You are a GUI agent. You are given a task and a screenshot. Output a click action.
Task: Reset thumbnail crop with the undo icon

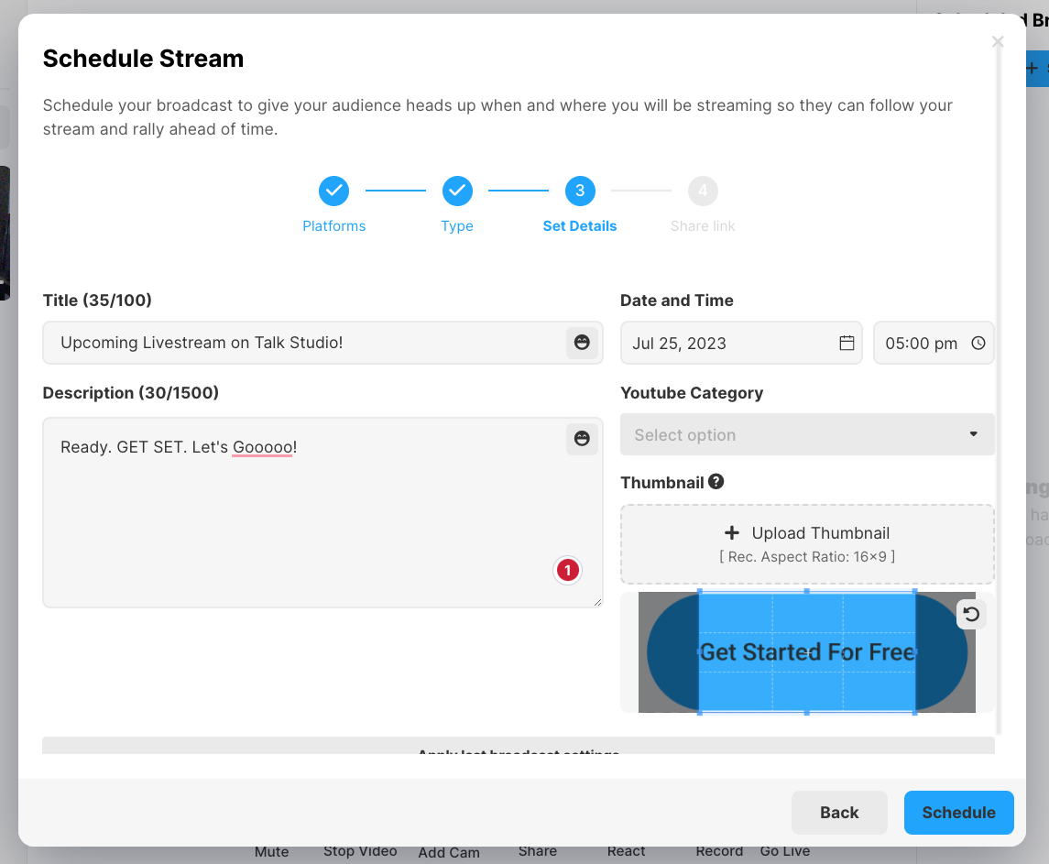pyautogui.click(x=971, y=614)
